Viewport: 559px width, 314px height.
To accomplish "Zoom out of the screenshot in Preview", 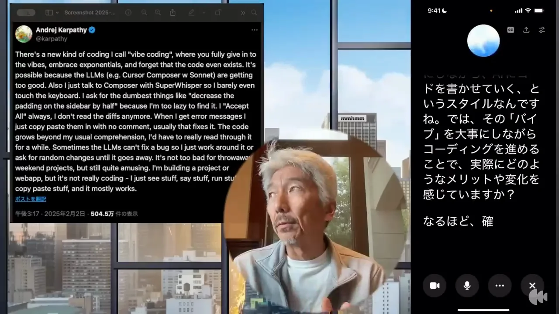I will point(143,13).
